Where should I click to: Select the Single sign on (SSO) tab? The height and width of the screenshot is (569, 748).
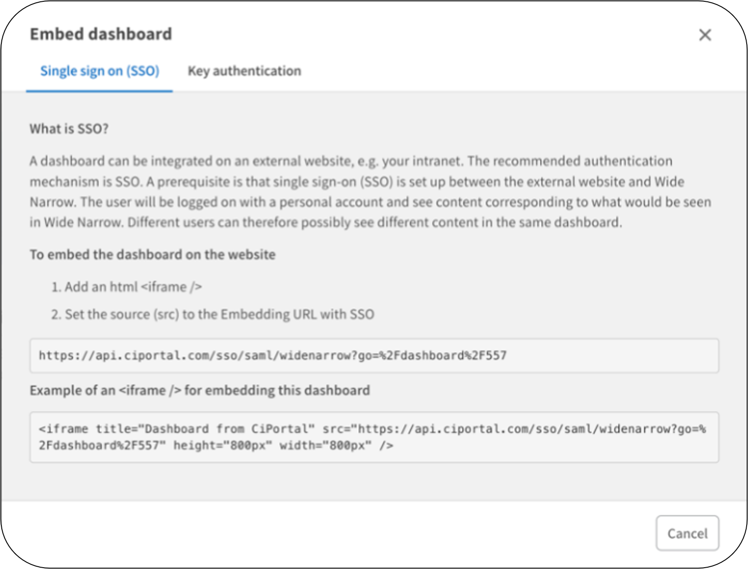[x=99, y=71]
